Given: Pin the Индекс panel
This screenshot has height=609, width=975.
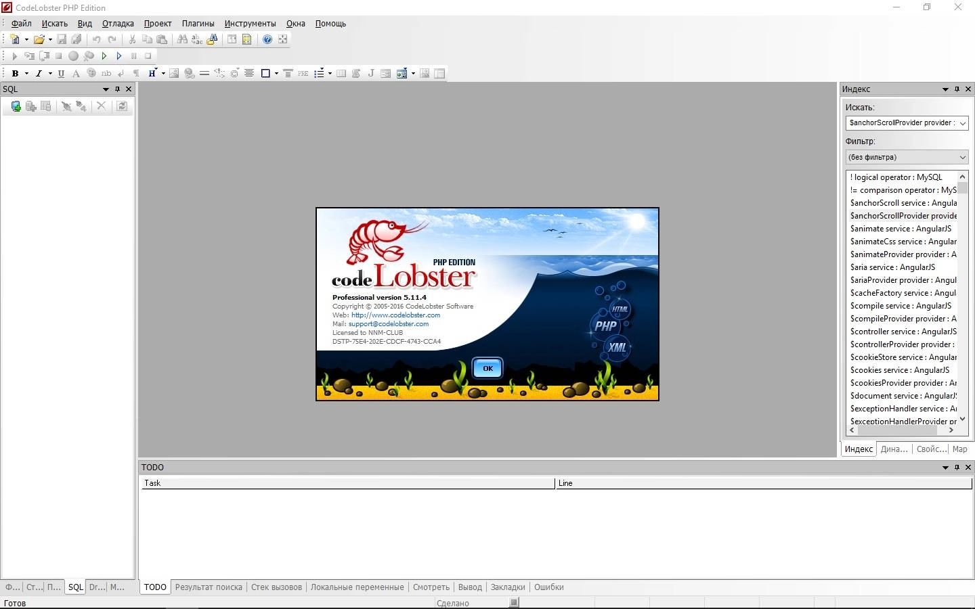Looking at the screenshot, I should 957,89.
